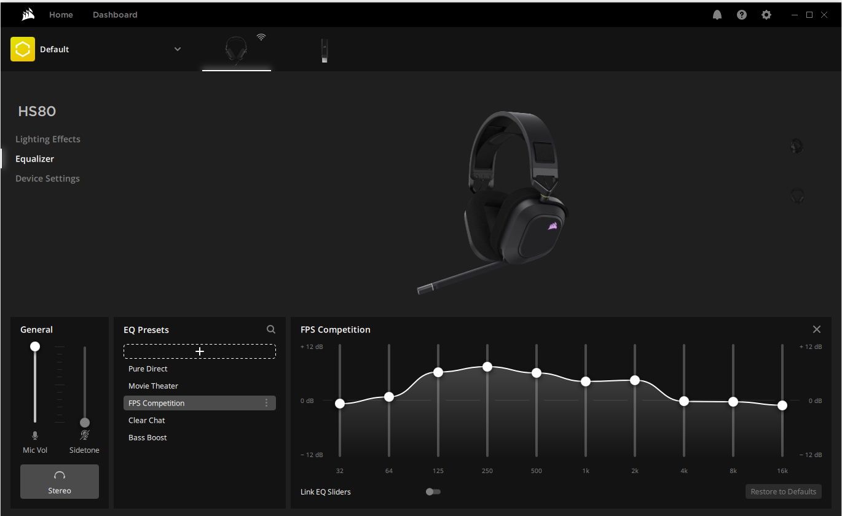Open iCUE settings gear
This screenshot has height=516, width=842.
(x=766, y=15)
